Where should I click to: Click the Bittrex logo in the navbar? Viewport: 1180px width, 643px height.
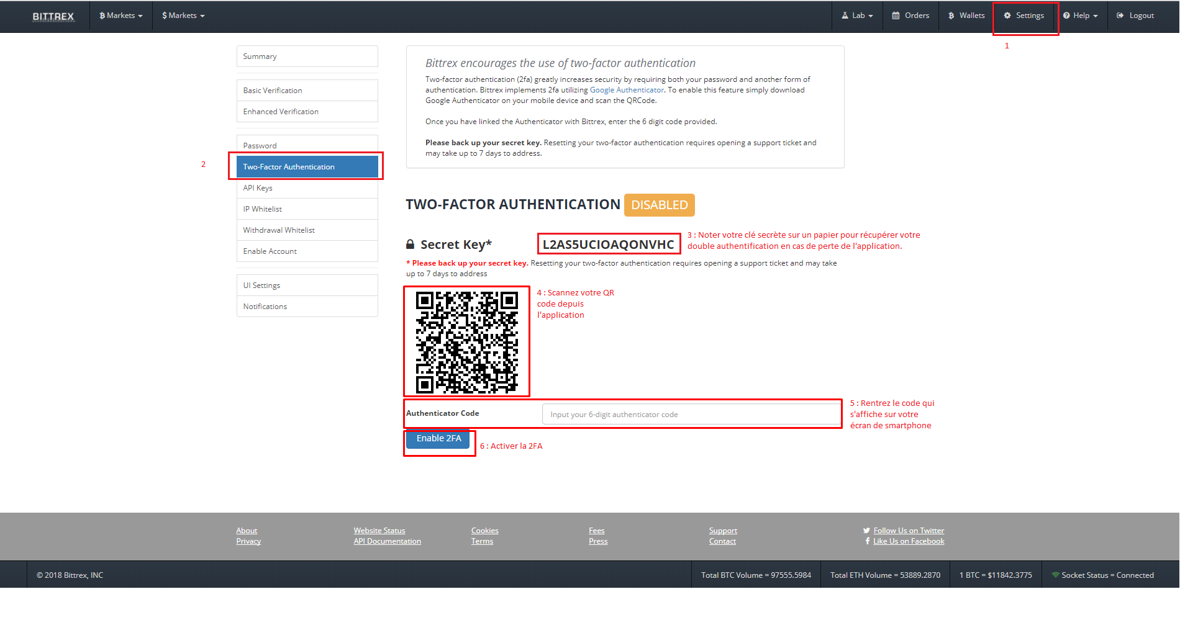click(53, 16)
